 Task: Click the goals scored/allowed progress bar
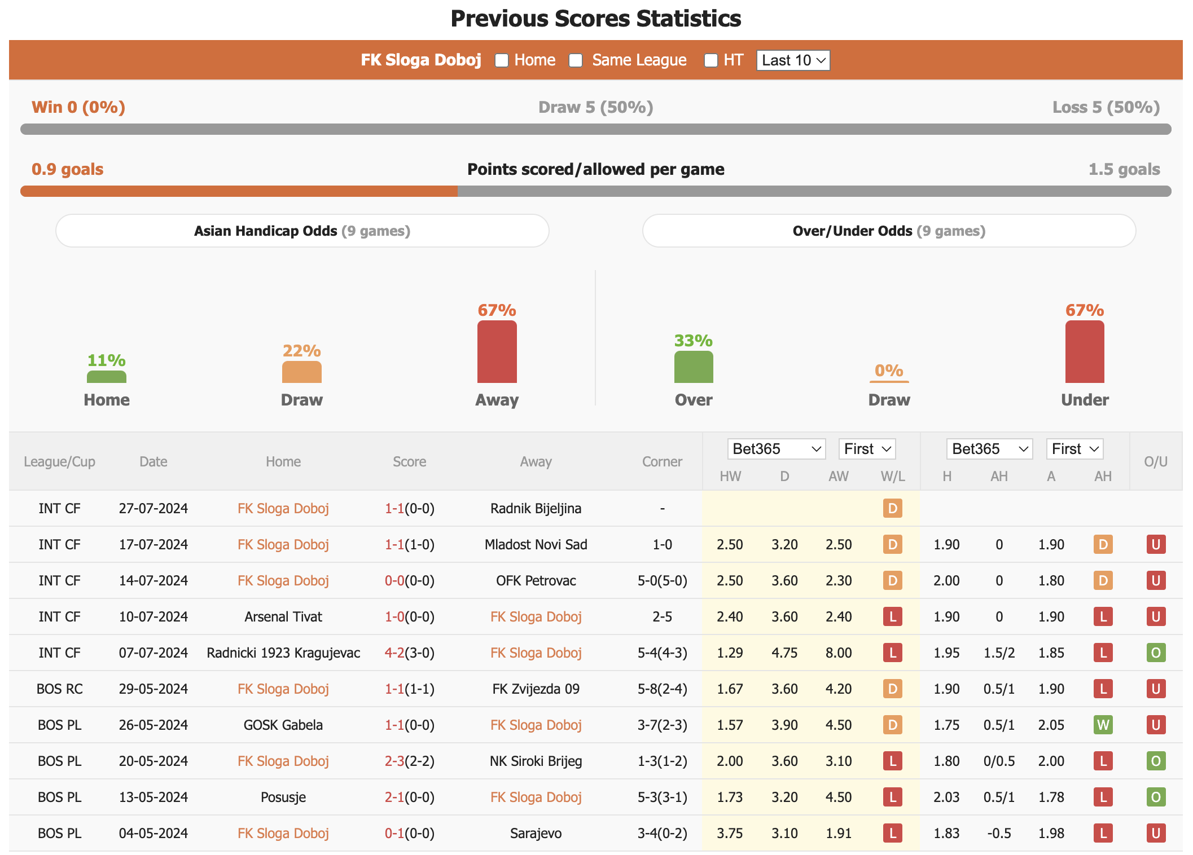pyautogui.click(x=596, y=191)
